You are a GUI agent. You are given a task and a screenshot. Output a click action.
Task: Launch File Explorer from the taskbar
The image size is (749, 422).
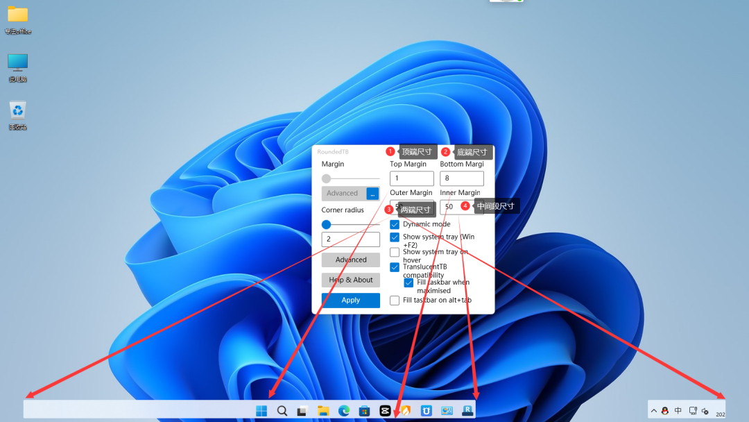coord(323,410)
